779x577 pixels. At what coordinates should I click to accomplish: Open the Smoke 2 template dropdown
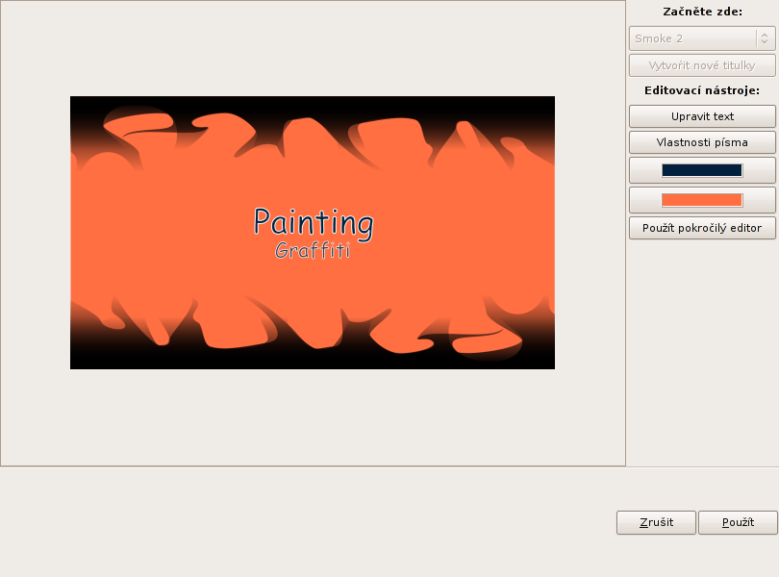(702, 38)
